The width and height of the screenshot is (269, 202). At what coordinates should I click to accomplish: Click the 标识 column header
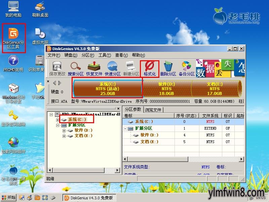click(228, 115)
